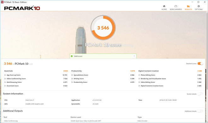Click the PCMark 10 app icon in the title bar

pyautogui.click(x=2, y=2)
